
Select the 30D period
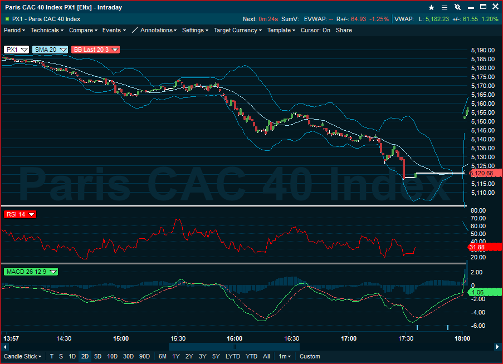click(128, 356)
